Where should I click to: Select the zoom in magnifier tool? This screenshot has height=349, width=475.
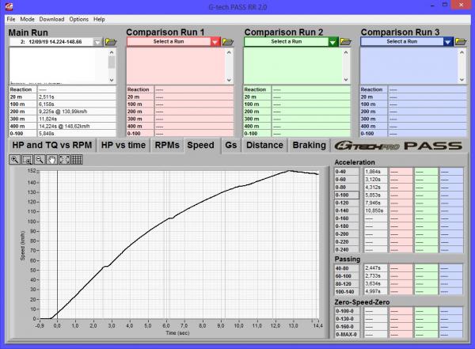[x=14, y=159]
